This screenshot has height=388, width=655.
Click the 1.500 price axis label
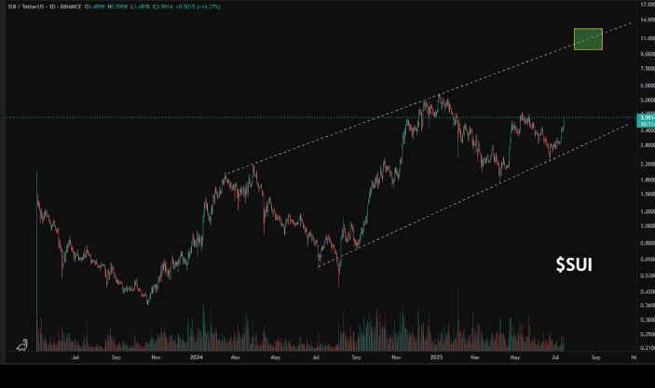[x=647, y=194]
